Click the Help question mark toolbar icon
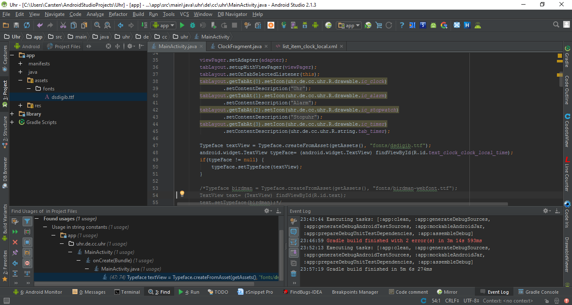This screenshot has width=572, height=305. [402, 26]
